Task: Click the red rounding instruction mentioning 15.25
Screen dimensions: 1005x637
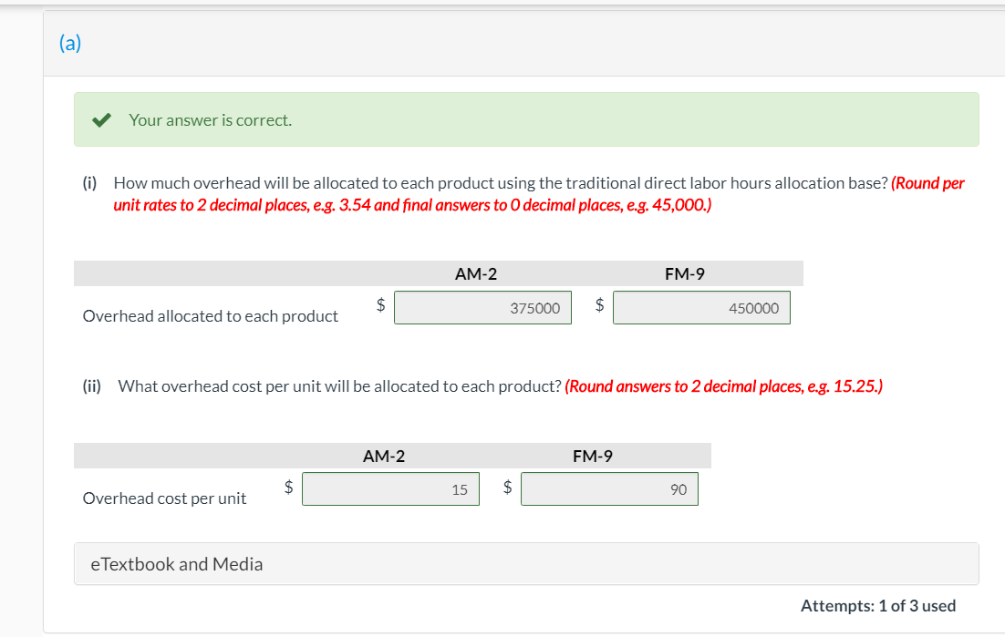Action: 723,386
